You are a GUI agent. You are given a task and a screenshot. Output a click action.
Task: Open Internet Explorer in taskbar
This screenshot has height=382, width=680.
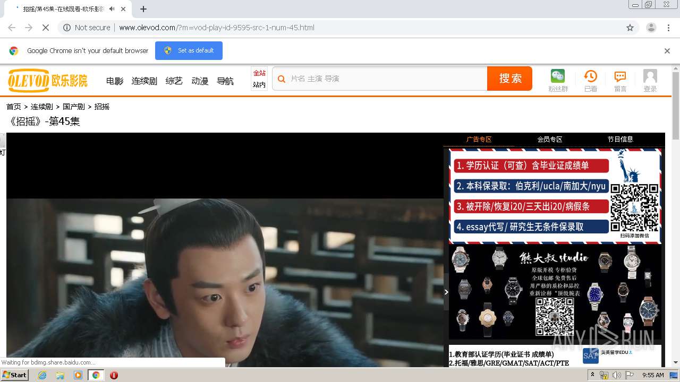pyautogui.click(x=42, y=375)
